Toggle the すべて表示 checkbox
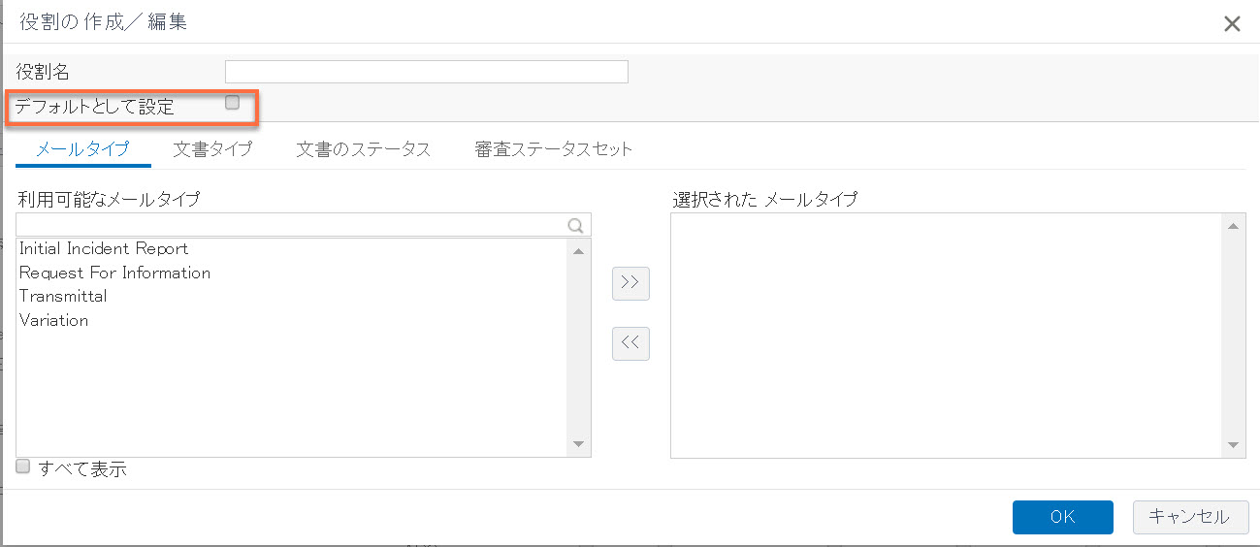The width and height of the screenshot is (1260, 547). pos(23,467)
